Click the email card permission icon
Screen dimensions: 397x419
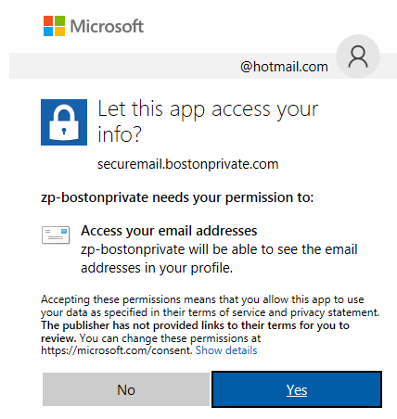click(x=56, y=235)
